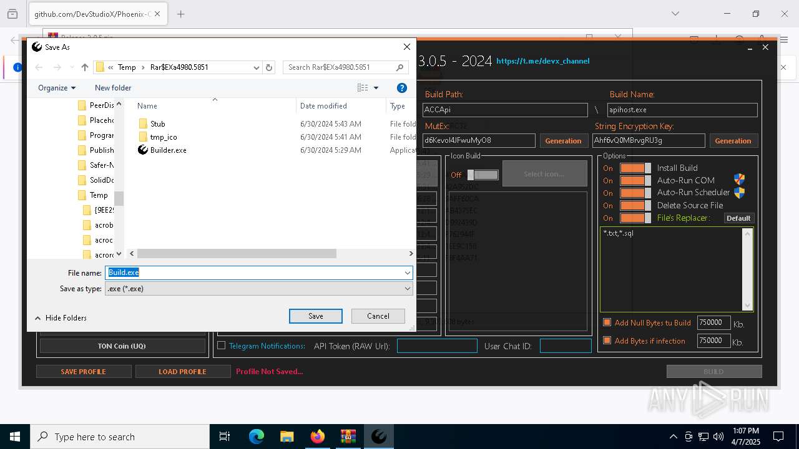Click SAVE PROFILE
The width and height of the screenshot is (799, 449).
coord(83,372)
